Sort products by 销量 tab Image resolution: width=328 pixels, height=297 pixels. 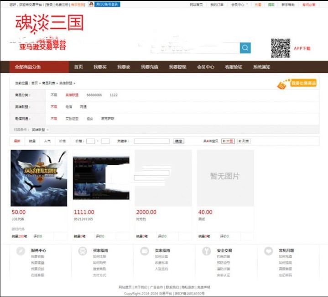[32, 141]
